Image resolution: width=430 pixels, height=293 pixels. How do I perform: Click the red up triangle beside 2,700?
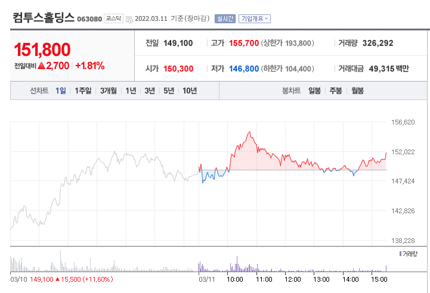click(41, 66)
